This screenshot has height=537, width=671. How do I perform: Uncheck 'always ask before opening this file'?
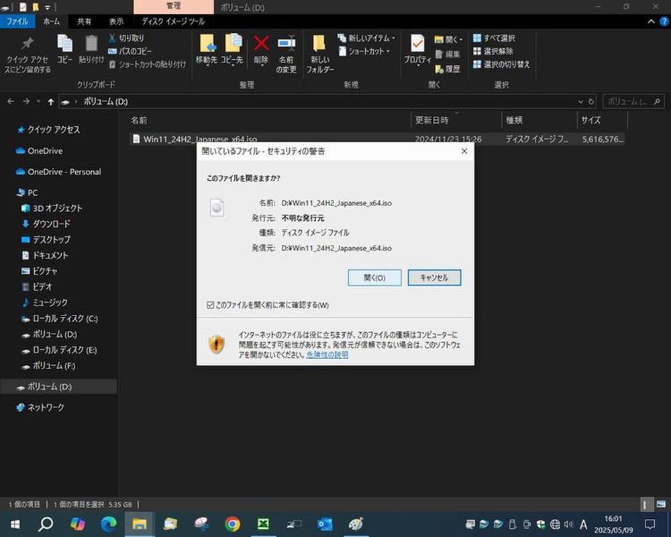[x=210, y=305]
